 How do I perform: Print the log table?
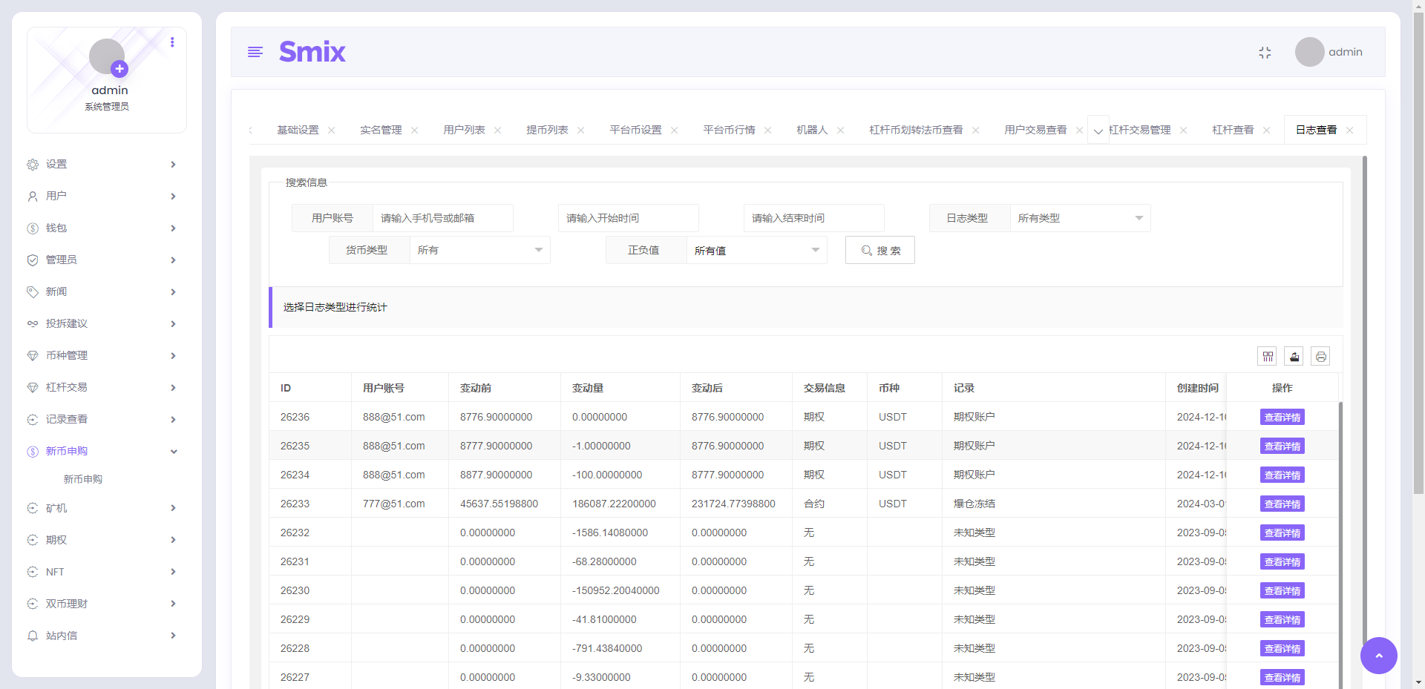point(1321,356)
